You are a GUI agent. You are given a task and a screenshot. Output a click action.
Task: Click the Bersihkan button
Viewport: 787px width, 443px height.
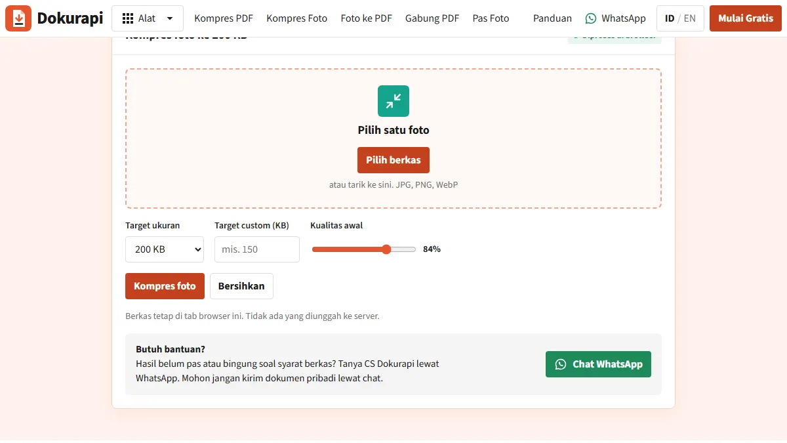[x=241, y=286]
